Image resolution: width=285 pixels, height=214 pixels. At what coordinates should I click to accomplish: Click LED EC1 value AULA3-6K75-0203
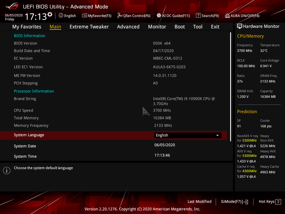point(169,67)
